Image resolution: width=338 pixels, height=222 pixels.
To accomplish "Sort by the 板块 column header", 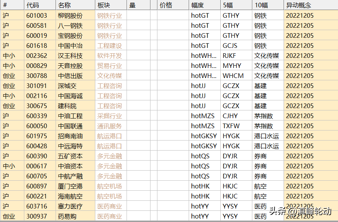I will [111, 5].
